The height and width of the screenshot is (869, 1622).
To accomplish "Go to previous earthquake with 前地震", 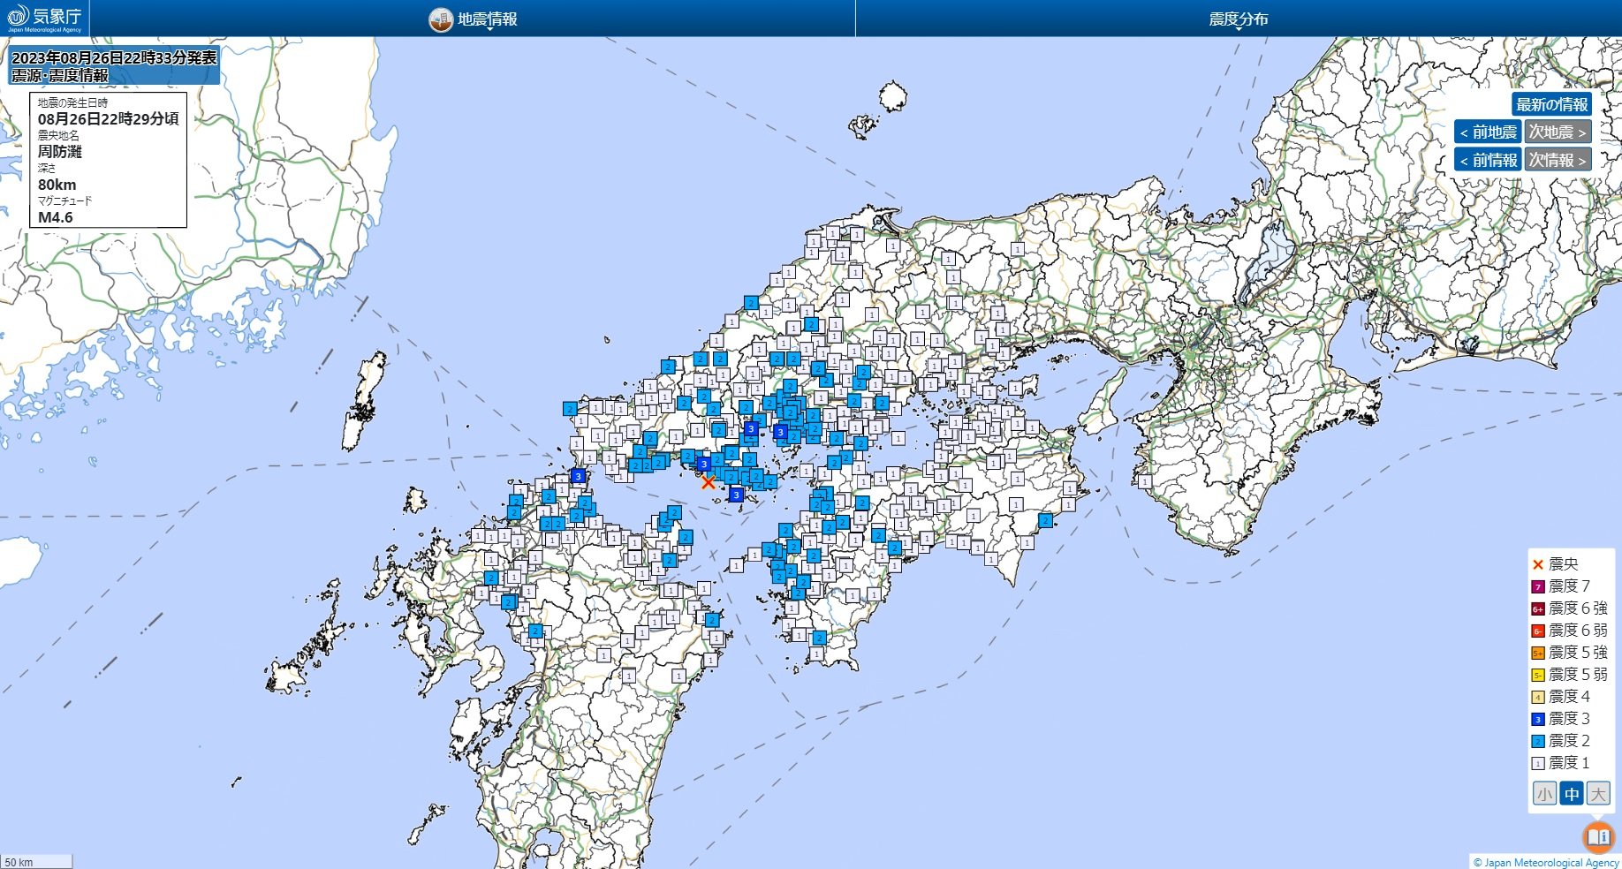I will (1488, 132).
